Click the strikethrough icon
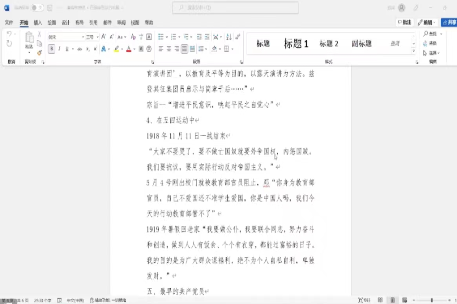Image resolution: width=457 pixels, height=304 pixels. pyautogui.click(x=80, y=49)
